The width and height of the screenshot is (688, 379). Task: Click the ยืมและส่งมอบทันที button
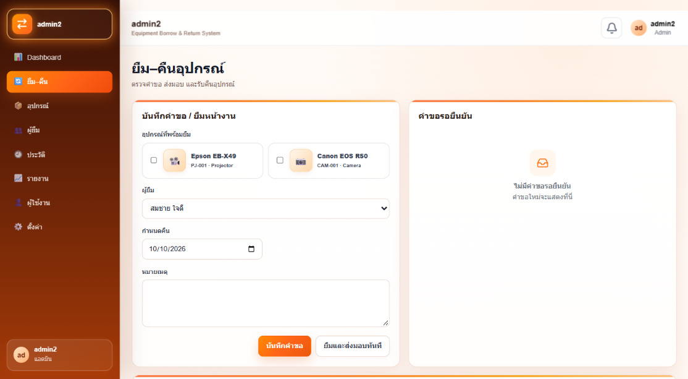pos(352,346)
